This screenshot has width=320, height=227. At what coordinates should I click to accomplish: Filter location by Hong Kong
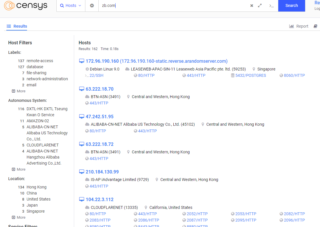37,187
